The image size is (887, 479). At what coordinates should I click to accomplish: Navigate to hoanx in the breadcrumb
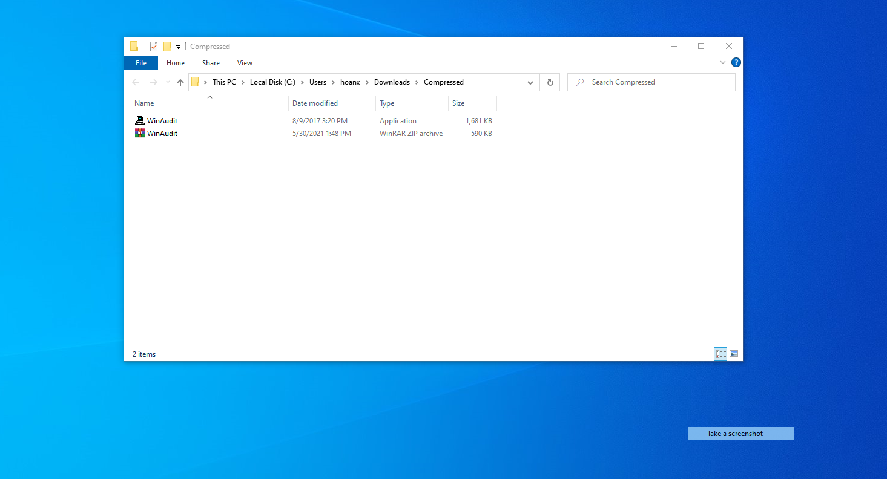click(350, 82)
